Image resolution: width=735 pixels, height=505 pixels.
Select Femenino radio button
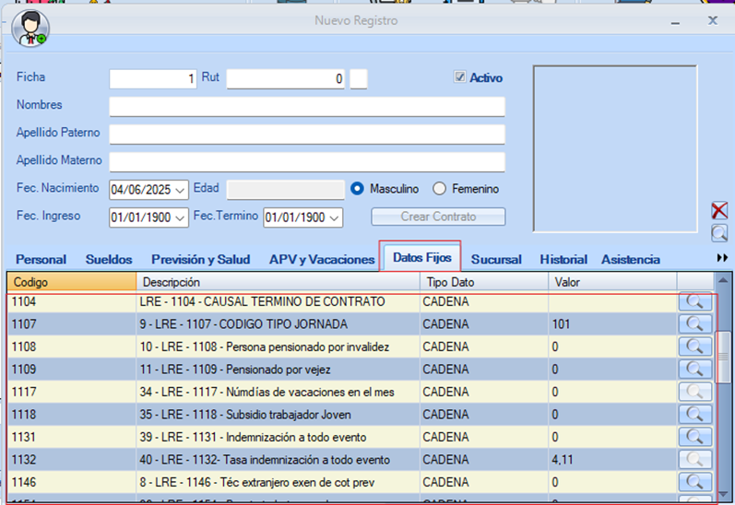tap(439, 189)
